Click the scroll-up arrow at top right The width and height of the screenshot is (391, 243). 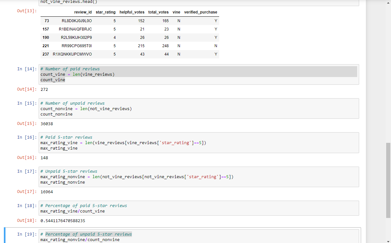pos(388,3)
